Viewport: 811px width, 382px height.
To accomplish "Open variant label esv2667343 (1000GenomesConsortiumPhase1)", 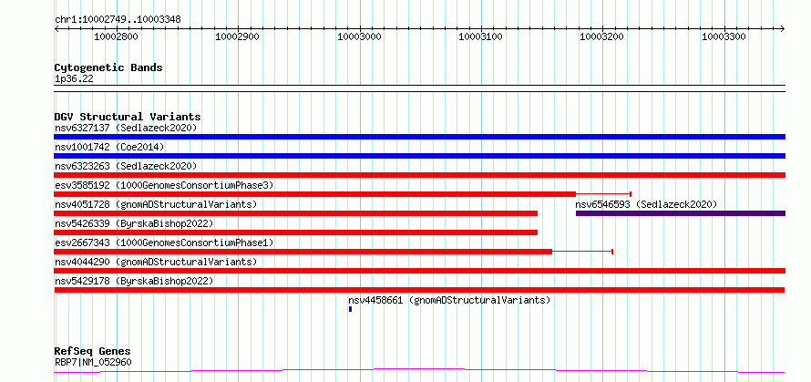I will (x=164, y=243).
